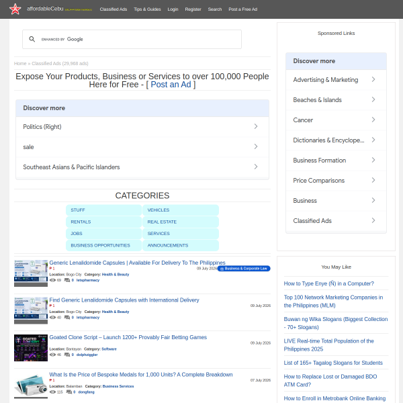Viewport: 403px width, 403px height.
Task: Select the BUSINESS OPPORTUNITIES category button
Action: click(104, 245)
